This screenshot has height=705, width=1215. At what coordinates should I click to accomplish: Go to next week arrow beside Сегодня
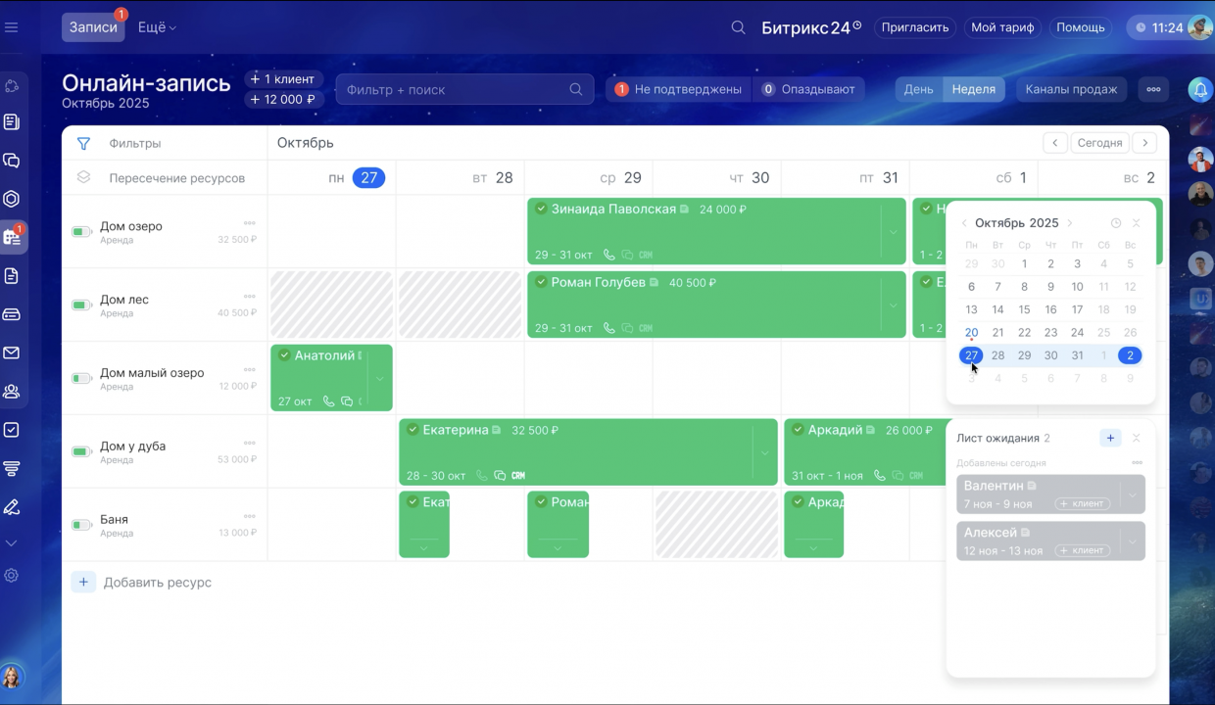tap(1143, 143)
